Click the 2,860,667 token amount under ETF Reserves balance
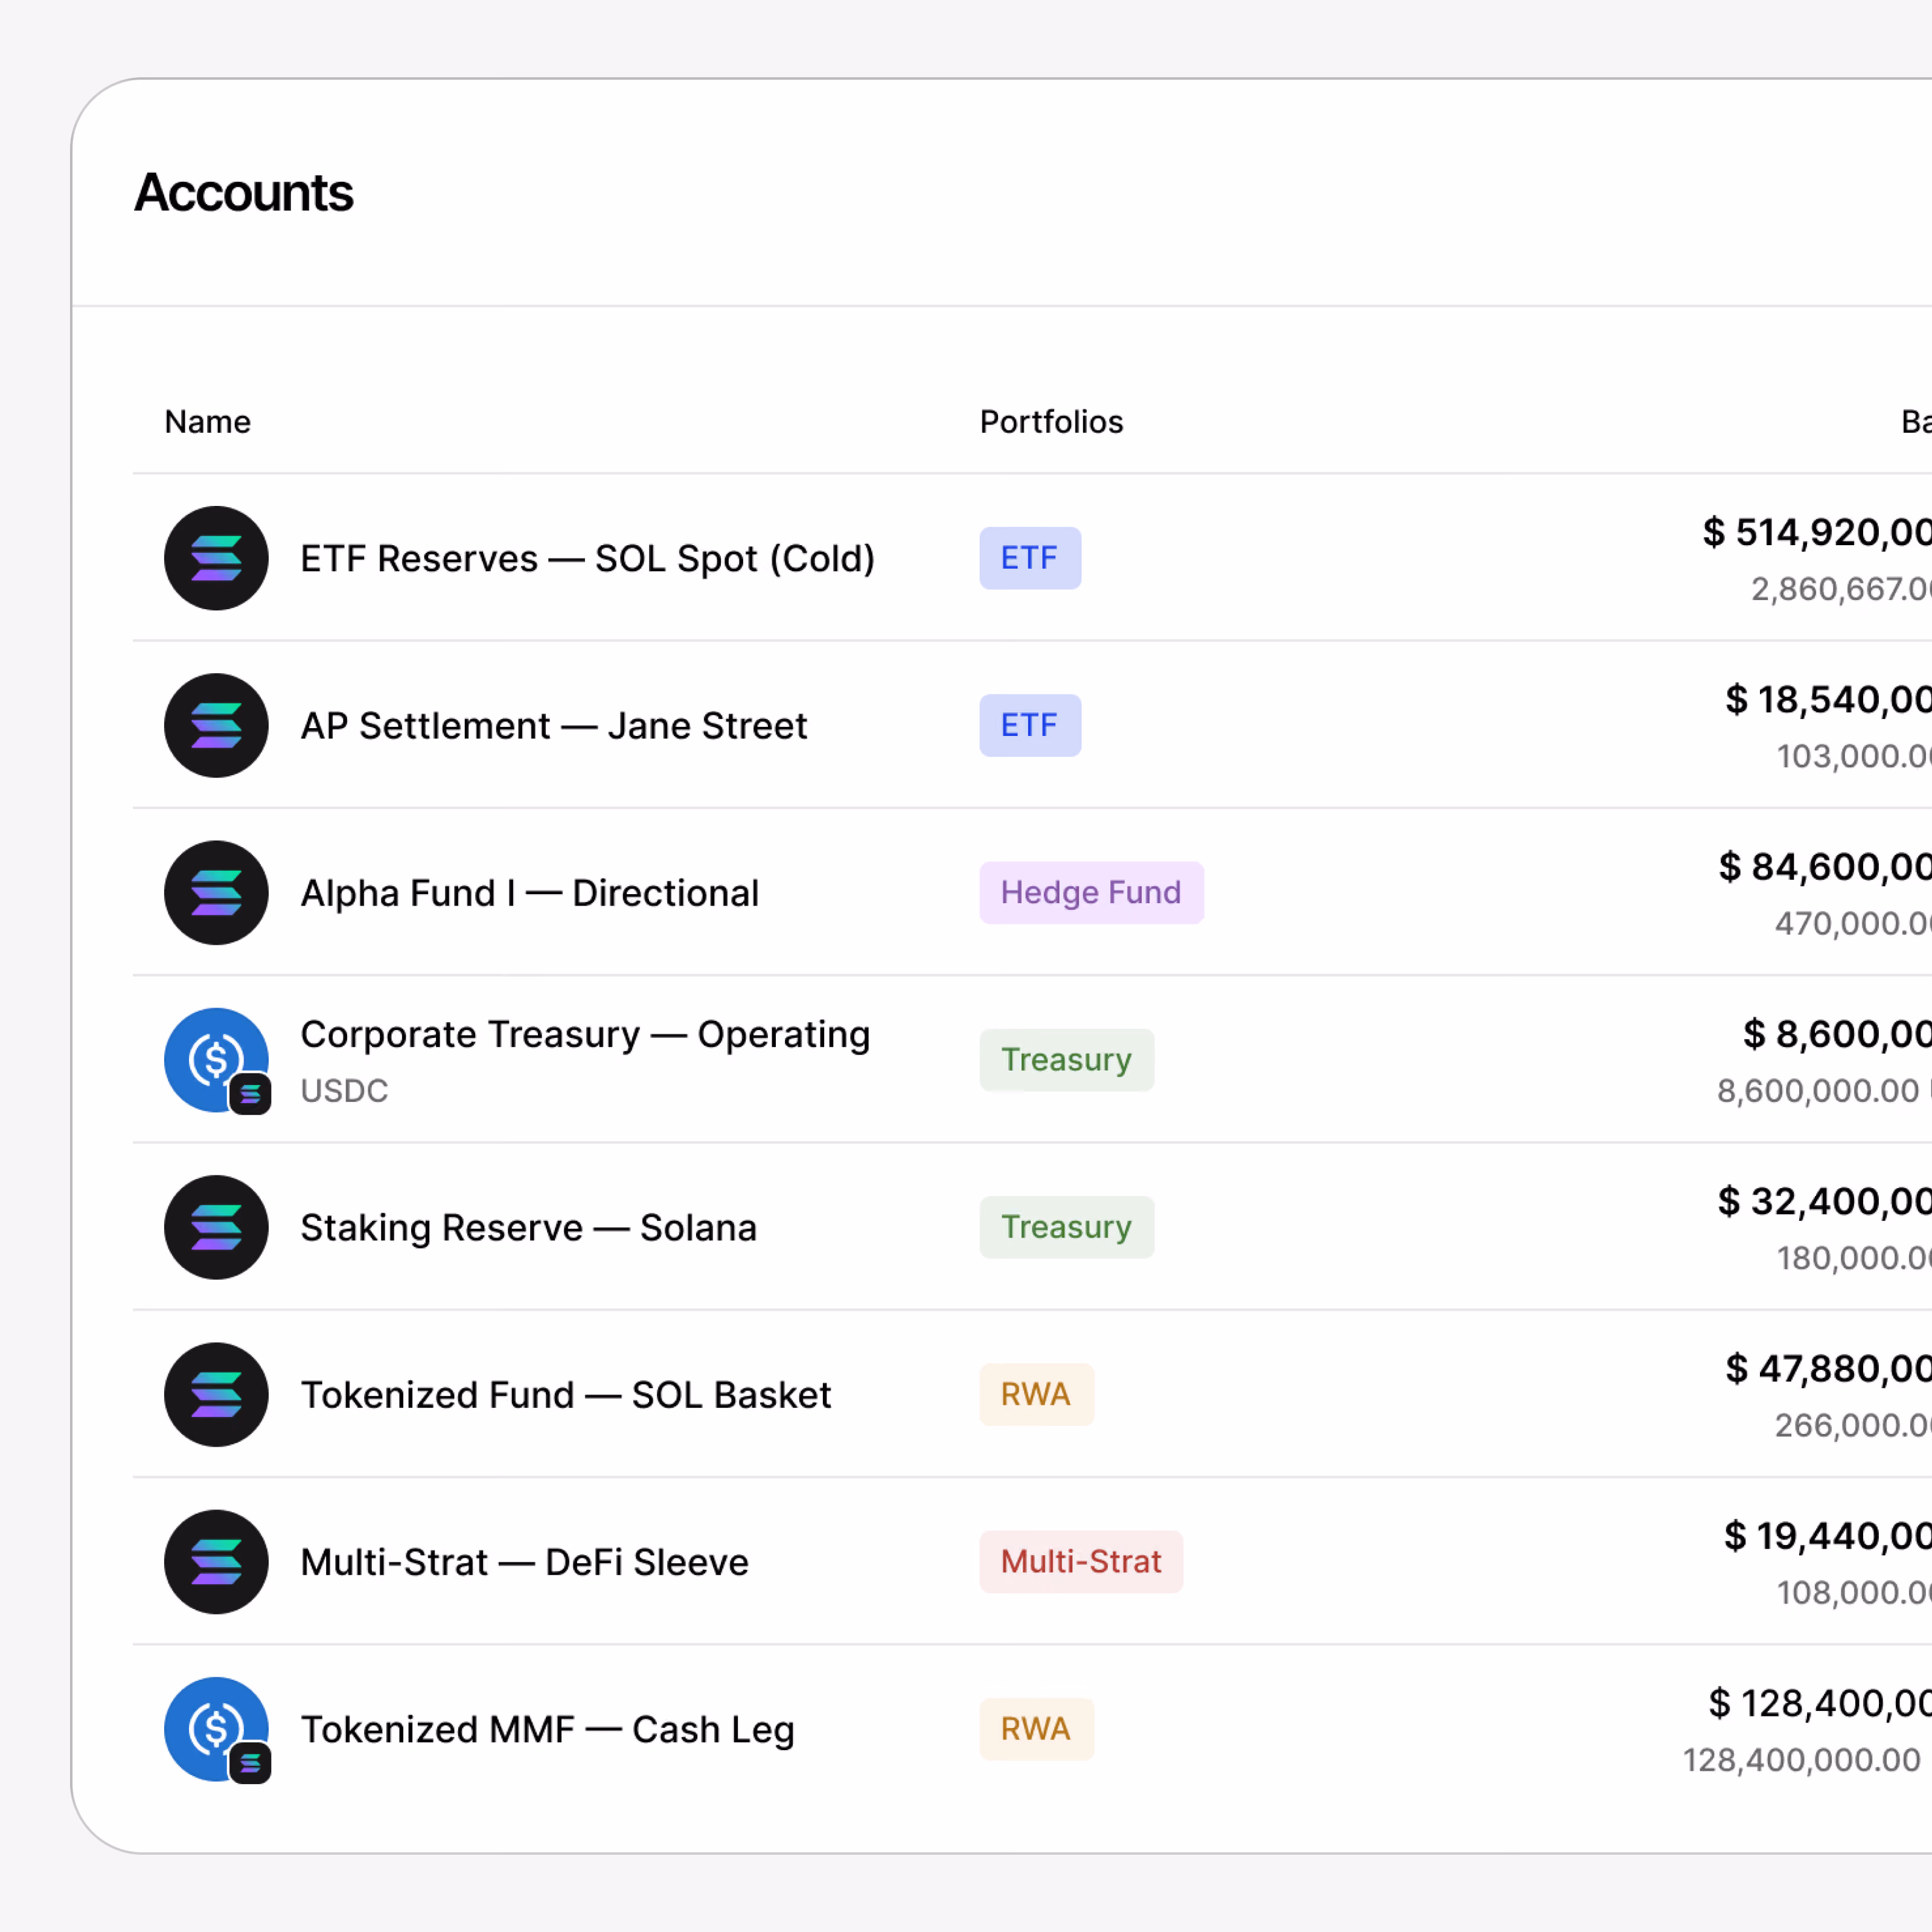Screen dimensions: 1932x1932 pyautogui.click(x=1841, y=589)
